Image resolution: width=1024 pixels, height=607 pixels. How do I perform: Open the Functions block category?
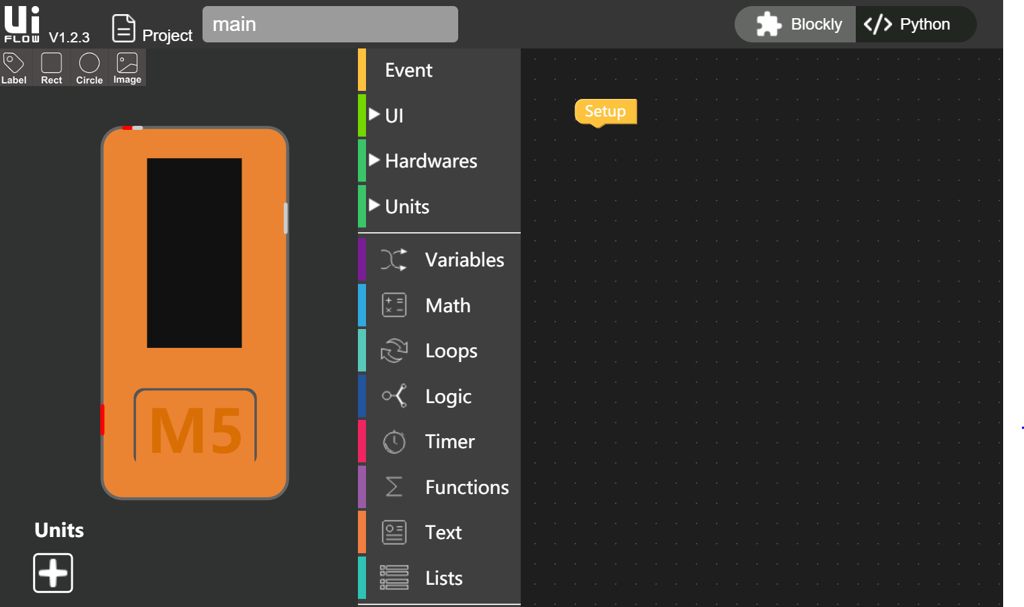click(439, 487)
